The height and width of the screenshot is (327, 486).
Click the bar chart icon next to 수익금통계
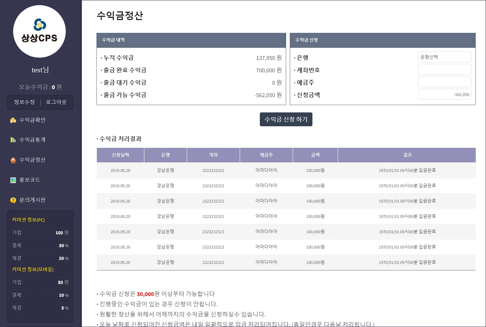[12, 140]
